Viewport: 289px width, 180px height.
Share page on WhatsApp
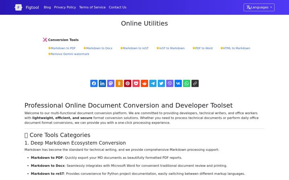point(187,83)
